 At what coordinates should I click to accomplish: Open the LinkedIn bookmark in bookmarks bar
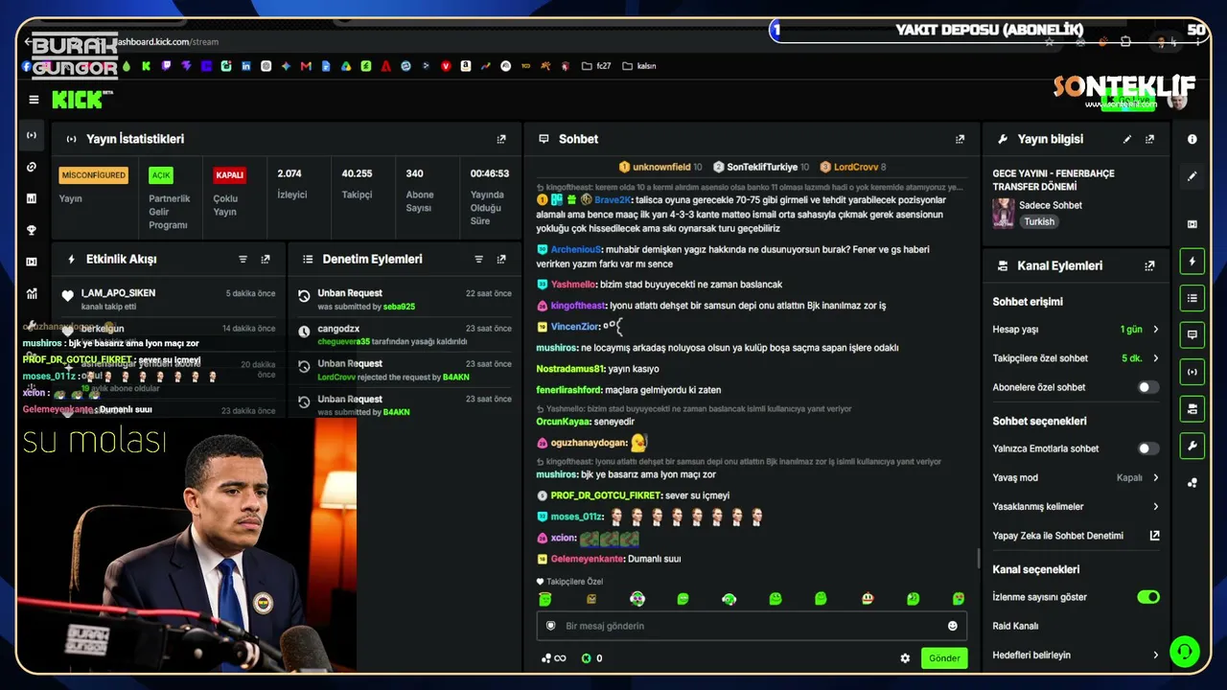click(x=246, y=66)
